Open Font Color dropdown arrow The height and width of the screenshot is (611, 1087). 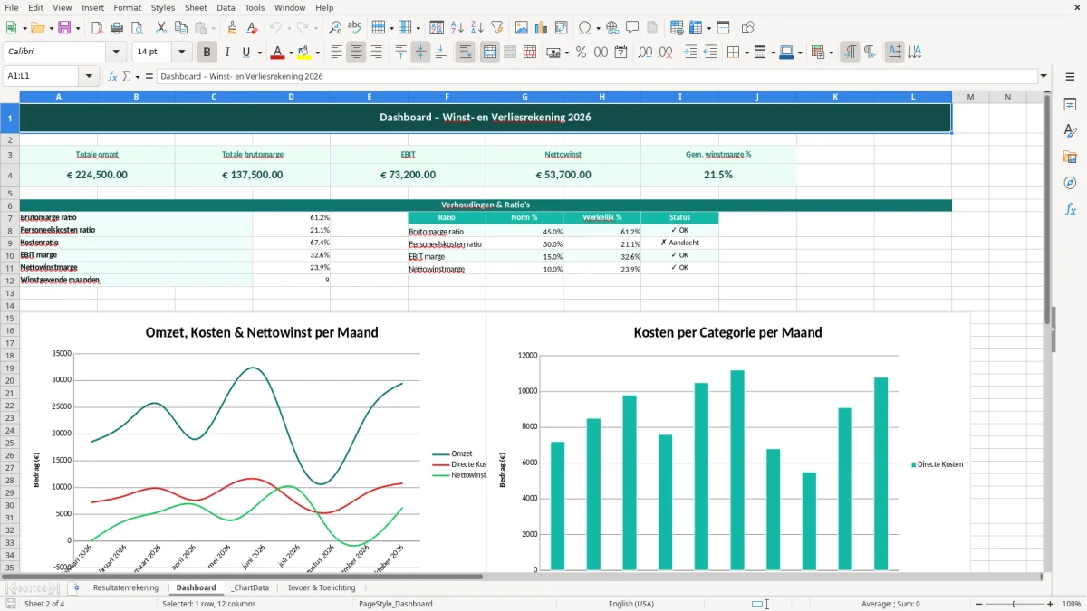coord(291,53)
